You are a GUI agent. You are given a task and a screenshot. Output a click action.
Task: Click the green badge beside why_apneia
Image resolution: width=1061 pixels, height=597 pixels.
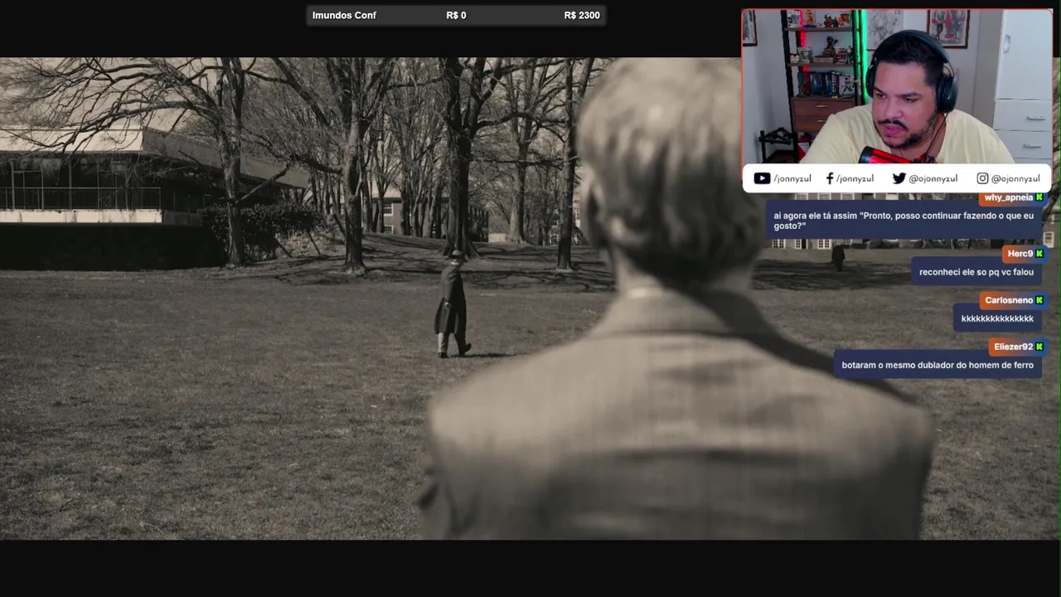(x=1039, y=197)
